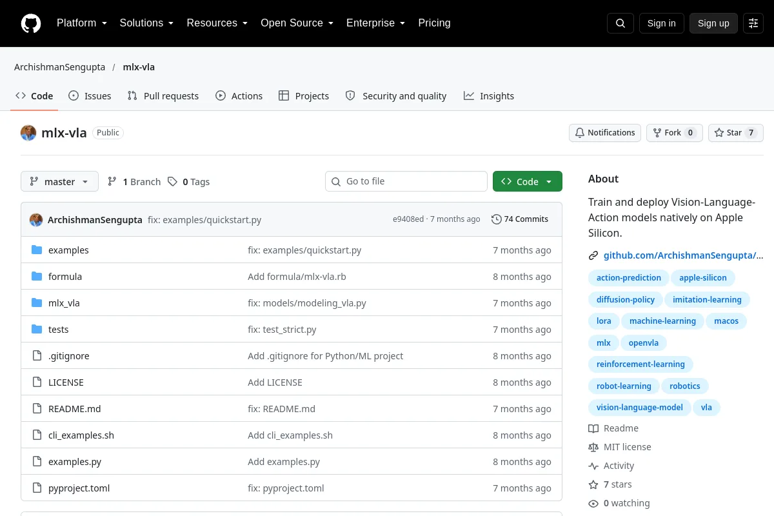Click the examples folder icon
The height and width of the screenshot is (516, 774).
click(x=37, y=250)
